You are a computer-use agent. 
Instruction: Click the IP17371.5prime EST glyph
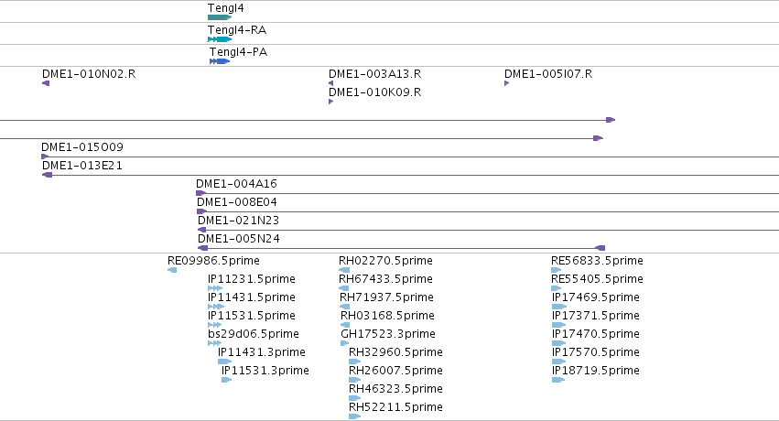click(559, 325)
